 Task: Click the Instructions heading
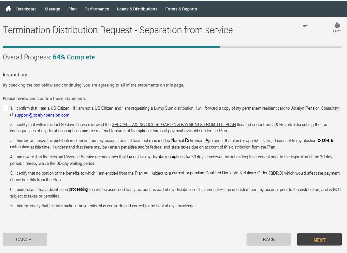pos(16,75)
